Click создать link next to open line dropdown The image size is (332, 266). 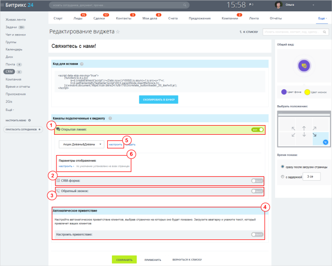click(130, 145)
